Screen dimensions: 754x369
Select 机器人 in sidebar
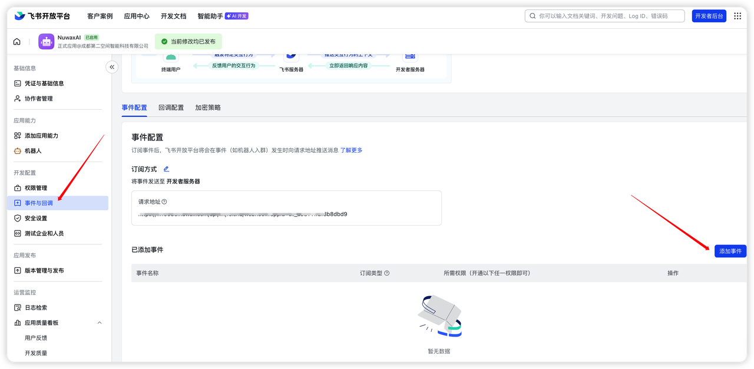(x=33, y=151)
